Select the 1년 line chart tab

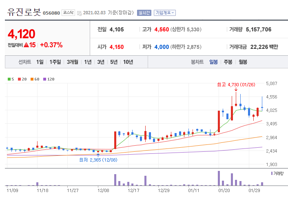point(88,62)
